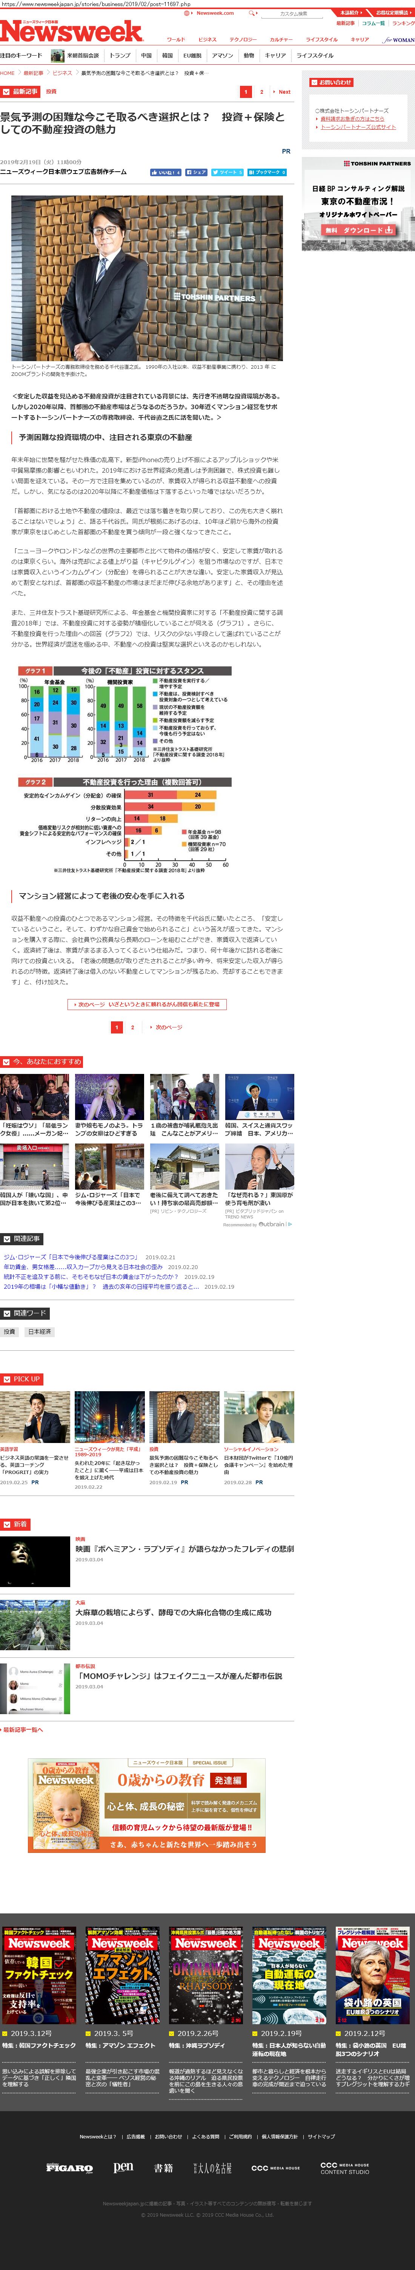The image size is (415, 2270).
Task: Open the ビジネス navigation menu
Action: 207,40
